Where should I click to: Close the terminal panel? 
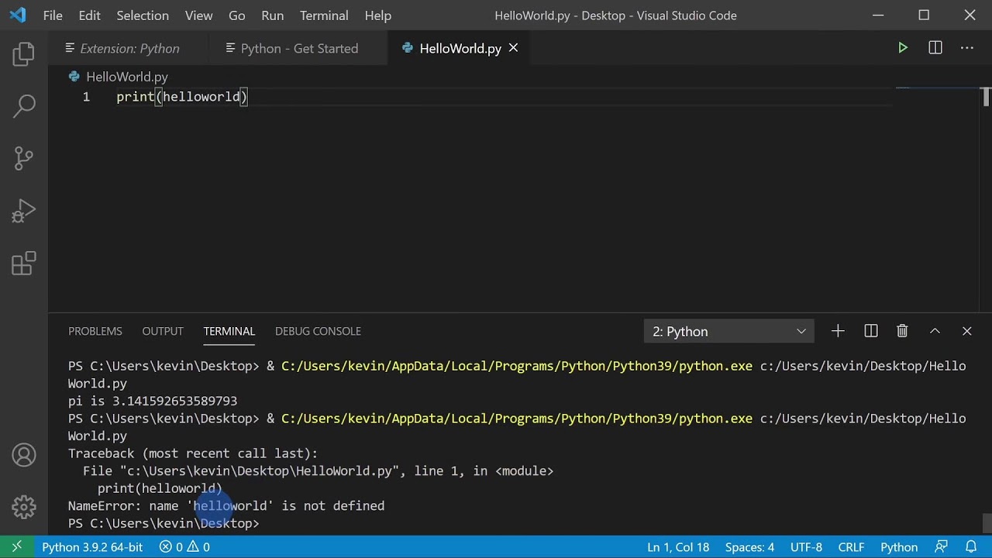966,331
